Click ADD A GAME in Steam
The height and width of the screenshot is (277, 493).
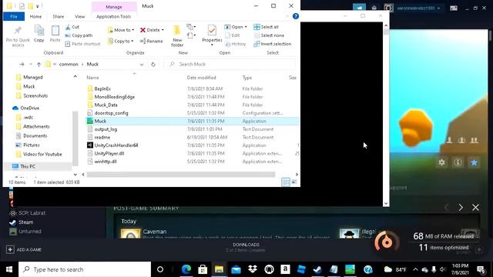(x=24, y=249)
